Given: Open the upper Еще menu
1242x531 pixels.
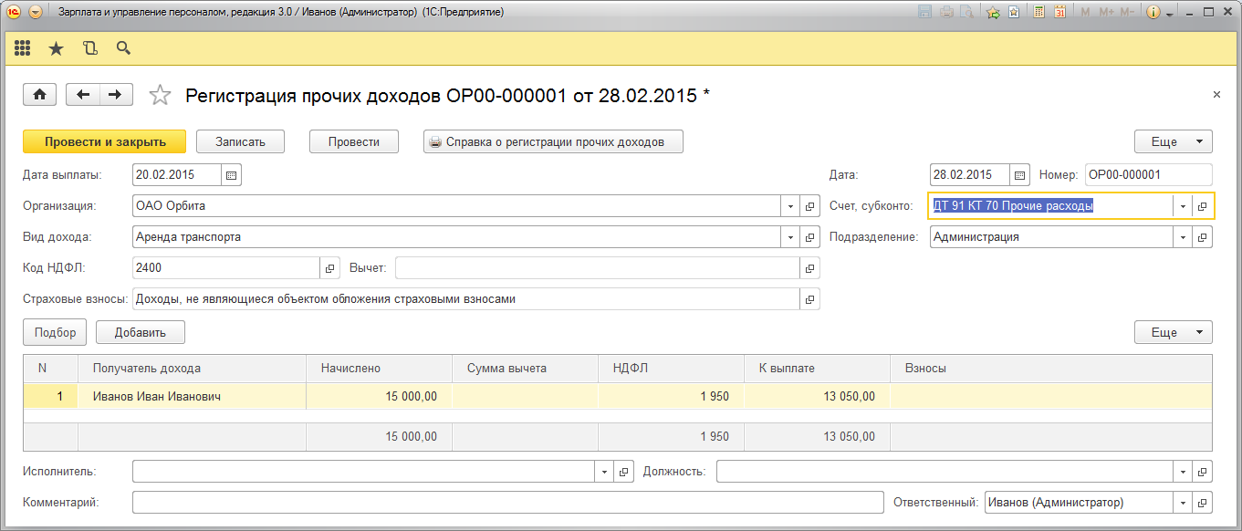Looking at the screenshot, I should pos(1173,142).
